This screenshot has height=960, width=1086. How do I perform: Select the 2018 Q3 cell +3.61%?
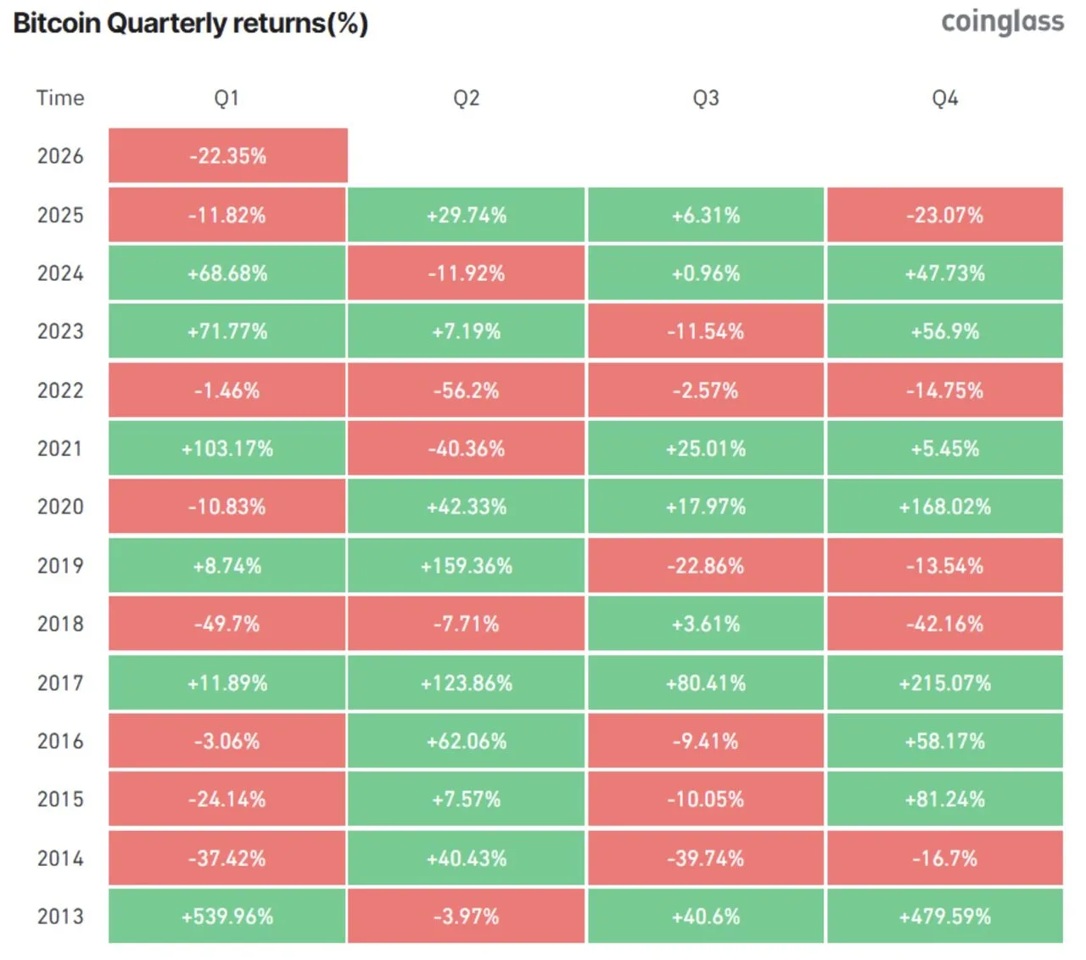[705, 624]
